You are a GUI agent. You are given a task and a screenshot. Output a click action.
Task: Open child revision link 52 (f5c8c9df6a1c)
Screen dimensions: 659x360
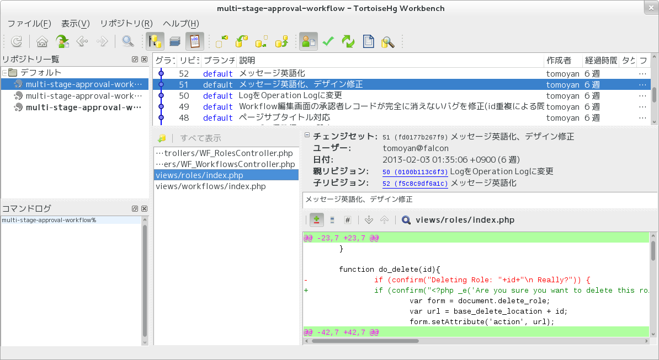coord(415,184)
